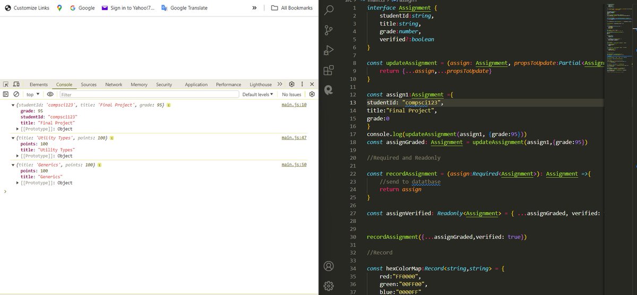This screenshot has width=637, height=295.
Task: Open the Google bookmark
Action: tap(82, 8)
